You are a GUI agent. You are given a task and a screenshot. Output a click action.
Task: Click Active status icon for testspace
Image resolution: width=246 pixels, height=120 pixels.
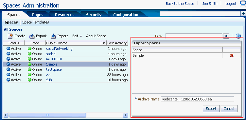8,69
